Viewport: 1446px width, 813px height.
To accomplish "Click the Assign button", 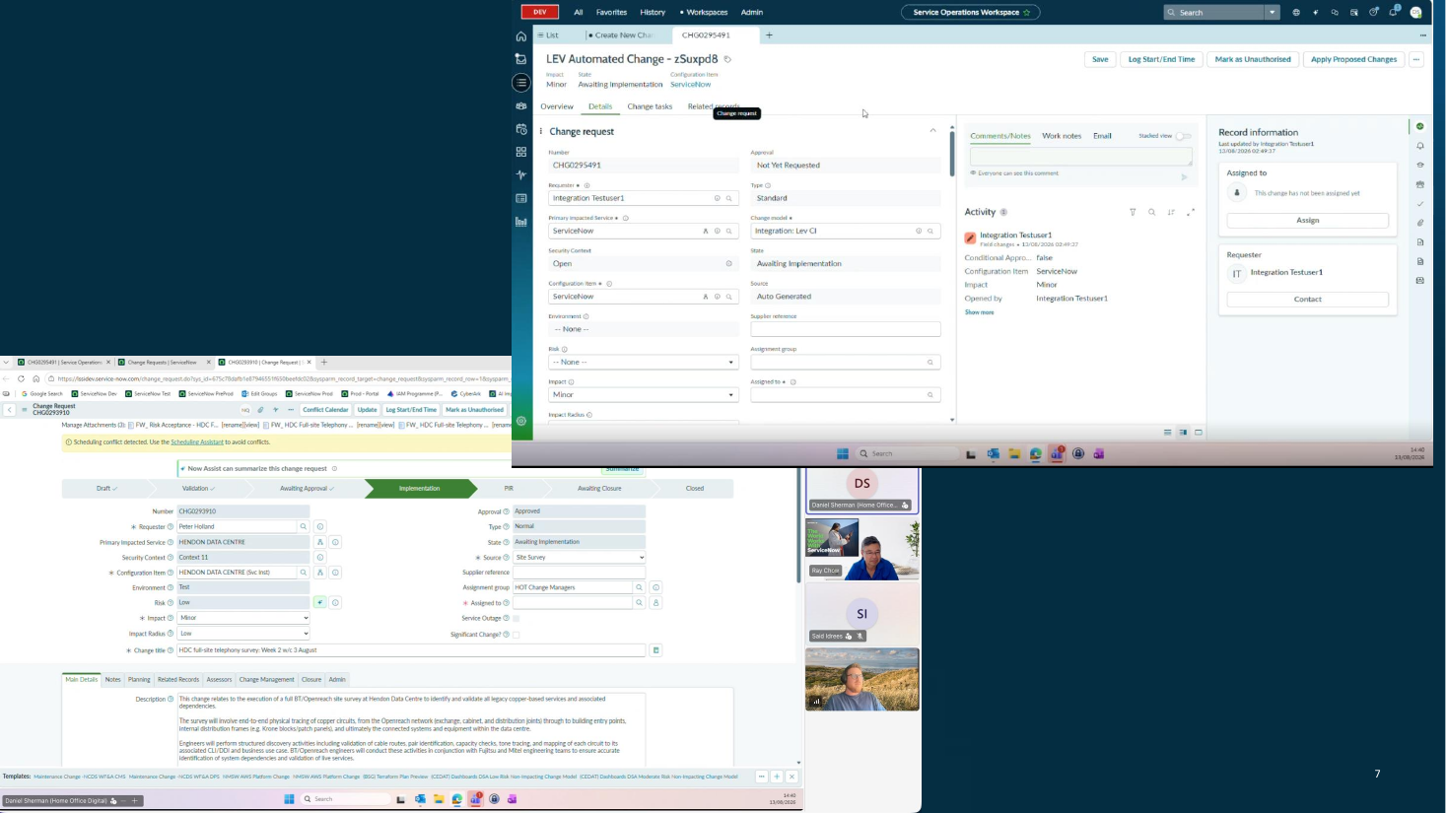I will tap(1307, 221).
